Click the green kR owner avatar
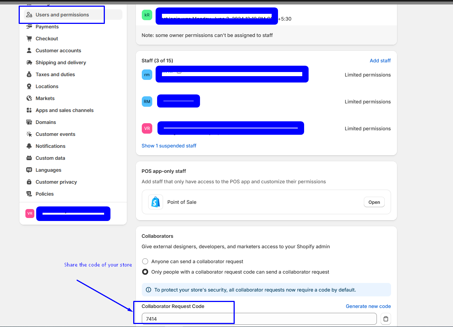 pos(147,15)
